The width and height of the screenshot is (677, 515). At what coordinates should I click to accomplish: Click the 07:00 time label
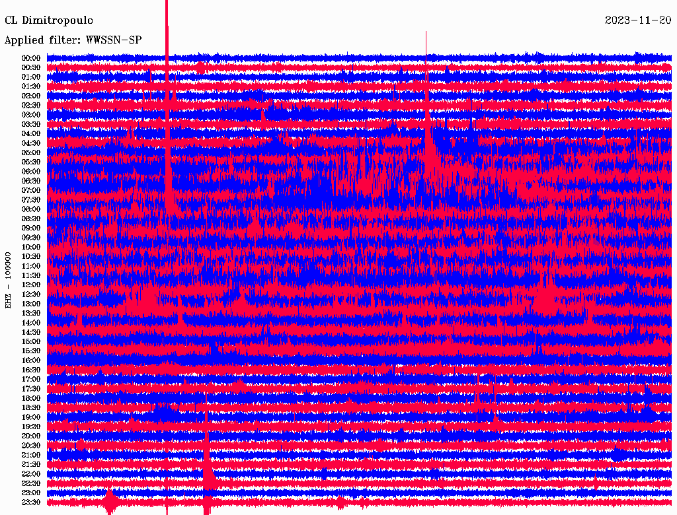pyautogui.click(x=31, y=190)
